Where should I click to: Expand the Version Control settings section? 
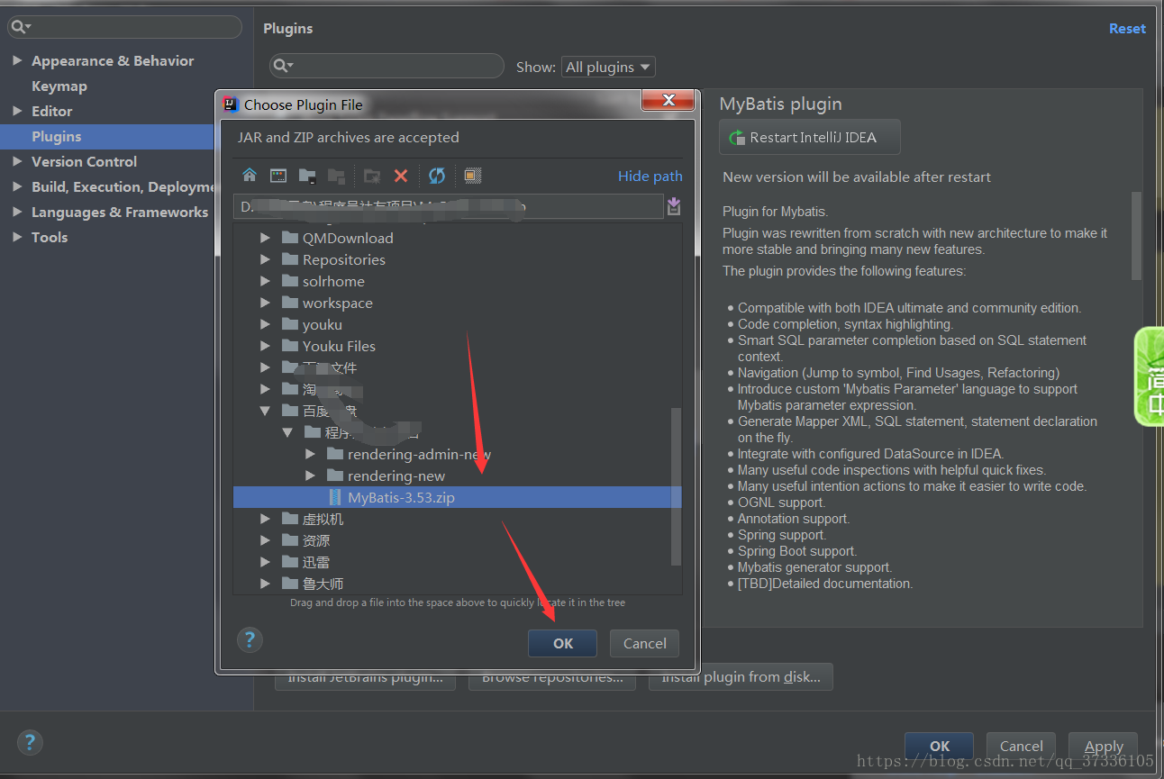(17, 161)
